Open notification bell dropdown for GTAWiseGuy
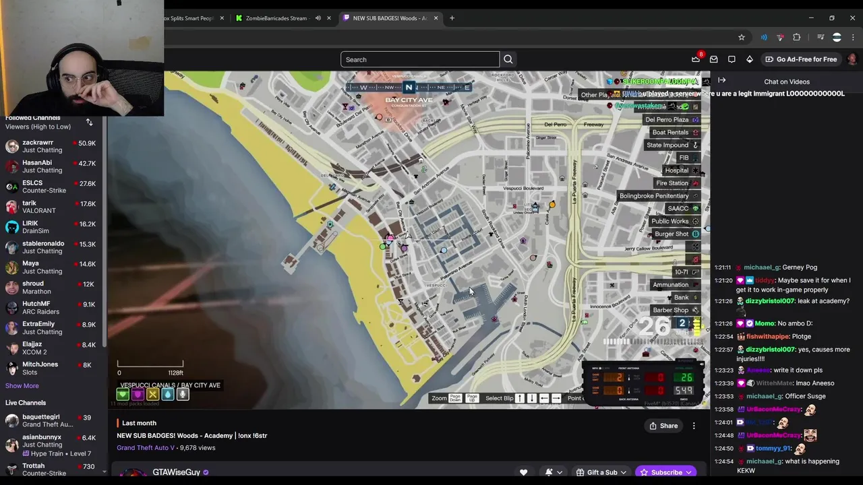Screen dimensions: 863x485 pos(554,472)
